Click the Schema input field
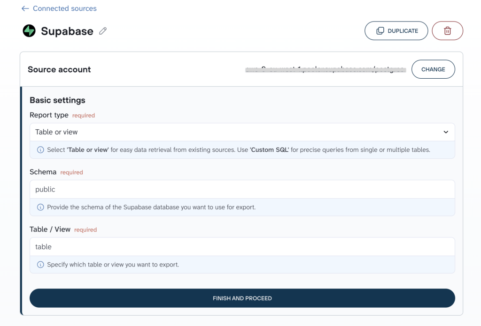The image size is (481, 326). coord(242,189)
